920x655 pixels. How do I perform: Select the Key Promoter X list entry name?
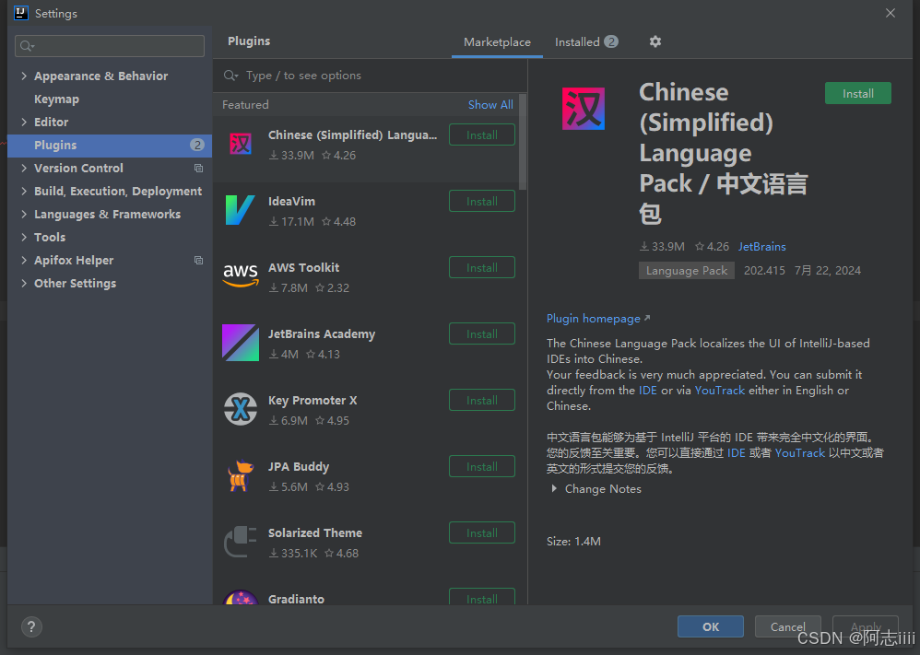[313, 401]
